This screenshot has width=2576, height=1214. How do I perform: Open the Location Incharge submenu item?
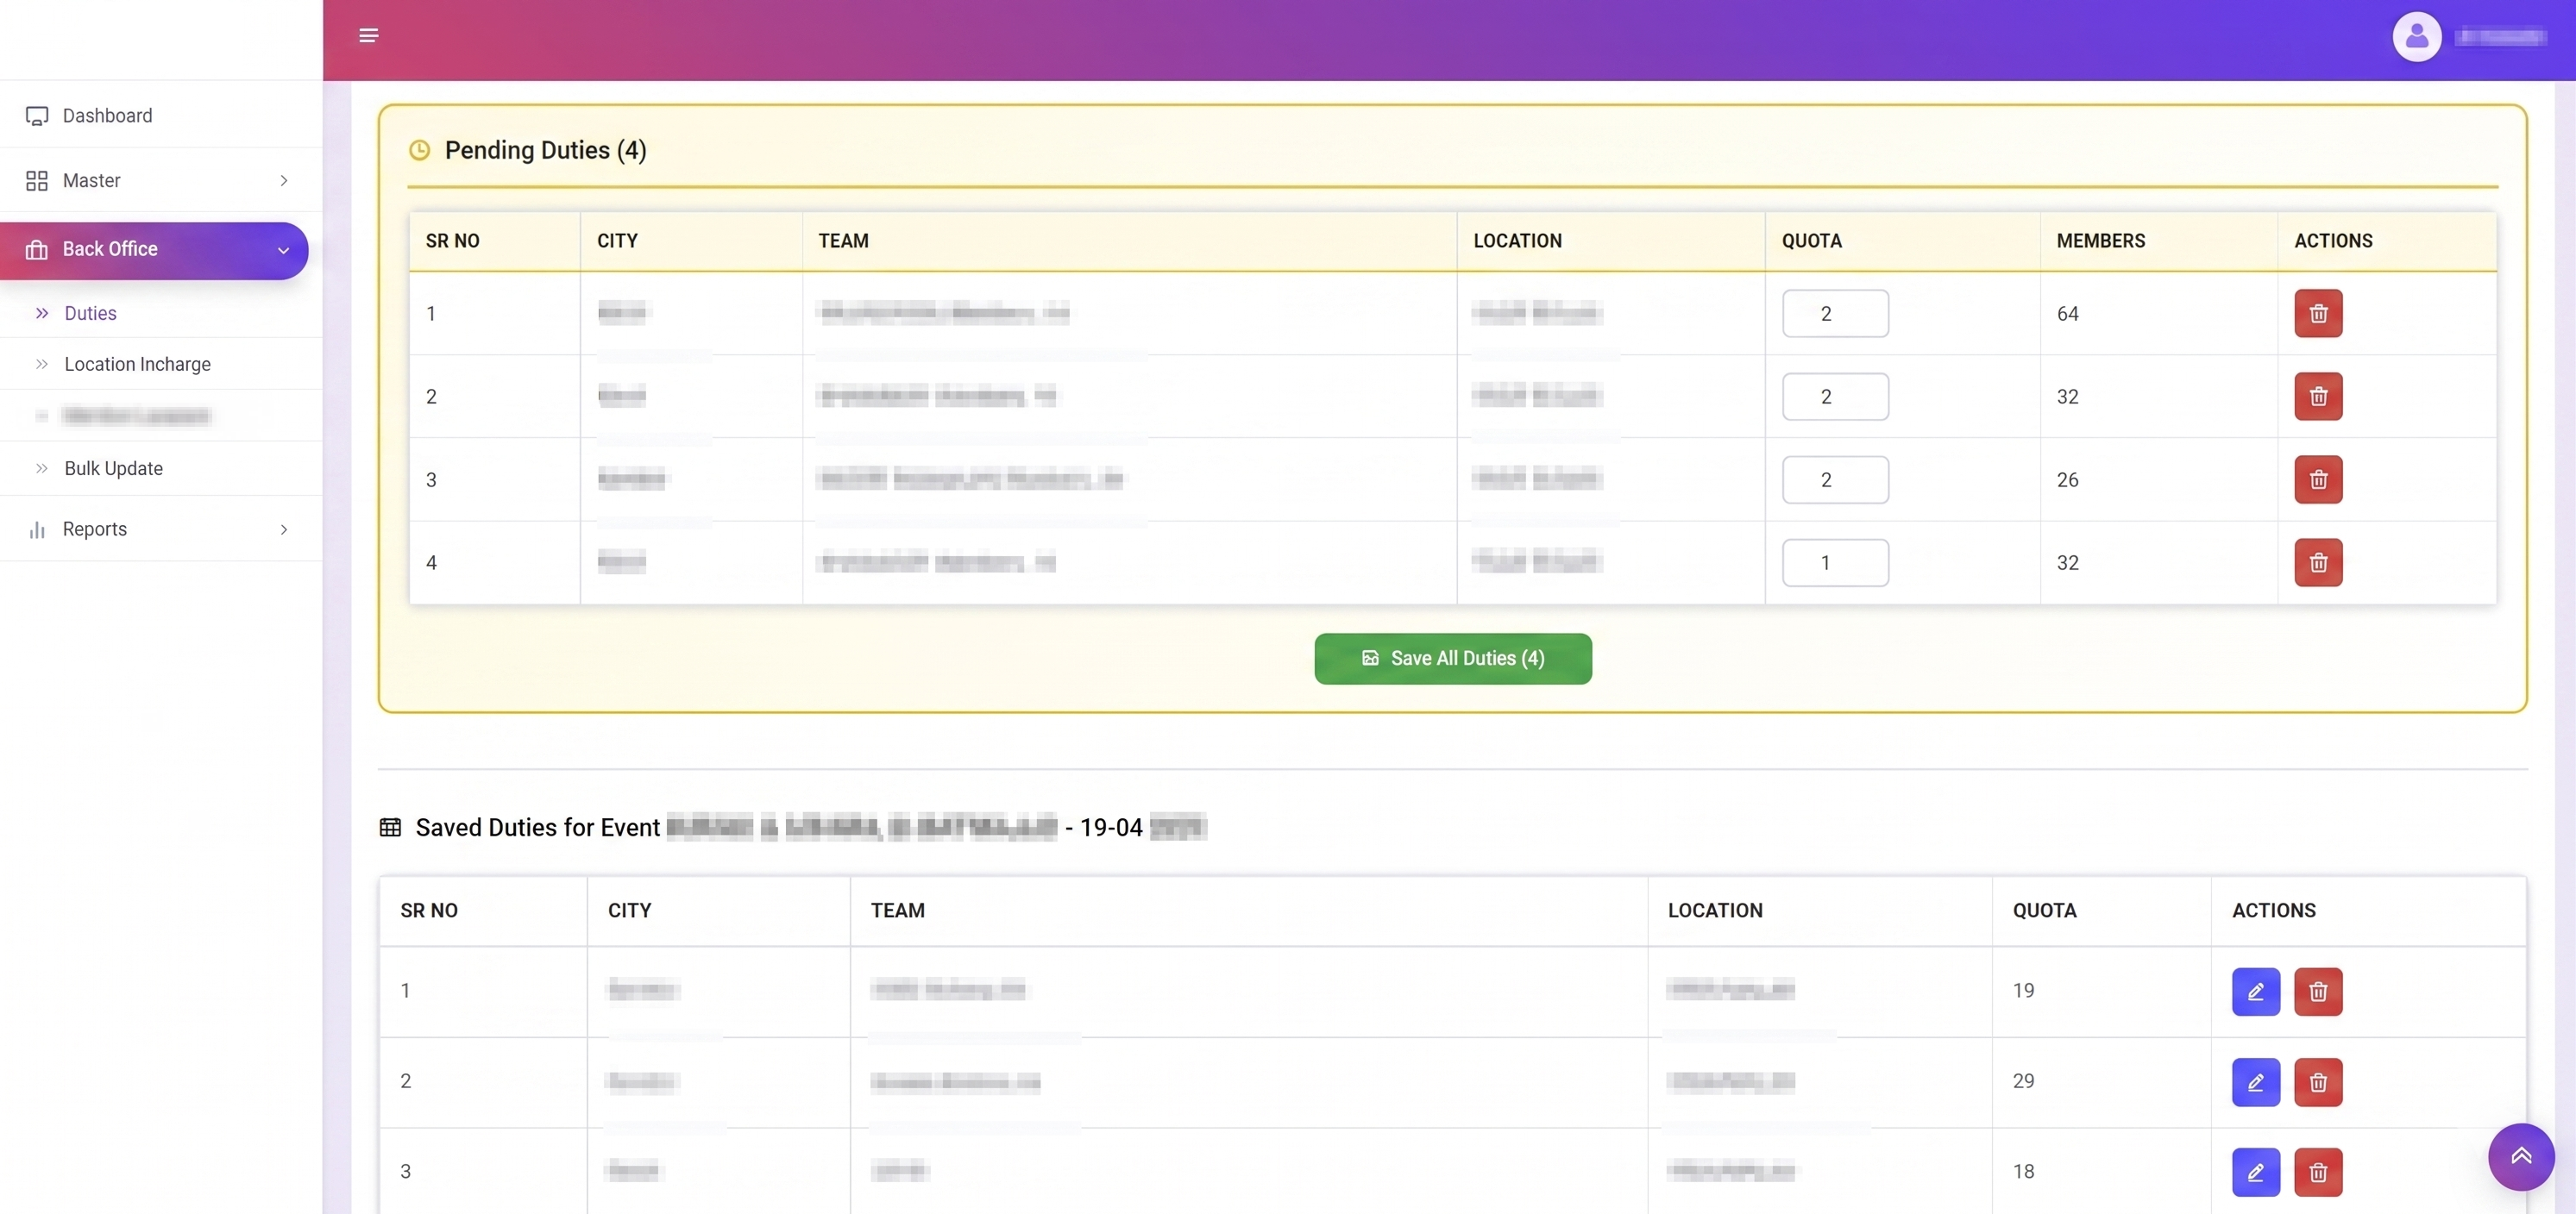(161, 365)
